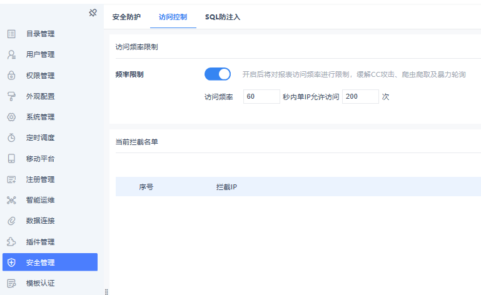Click the 系统管理 gear icon
481x295 pixels.
click(11, 117)
